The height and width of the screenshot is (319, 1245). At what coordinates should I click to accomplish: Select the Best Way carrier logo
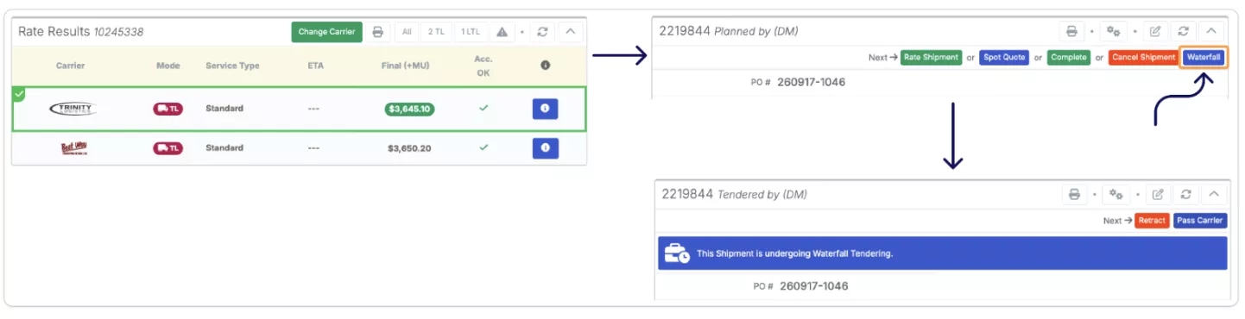pyautogui.click(x=73, y=148)
